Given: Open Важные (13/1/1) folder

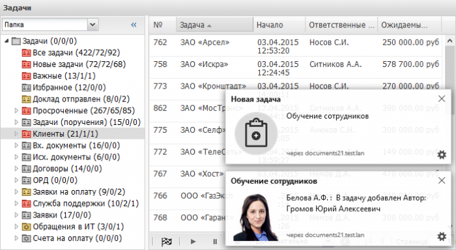Looking at the screenshot, I should click(x=64, y=76).
